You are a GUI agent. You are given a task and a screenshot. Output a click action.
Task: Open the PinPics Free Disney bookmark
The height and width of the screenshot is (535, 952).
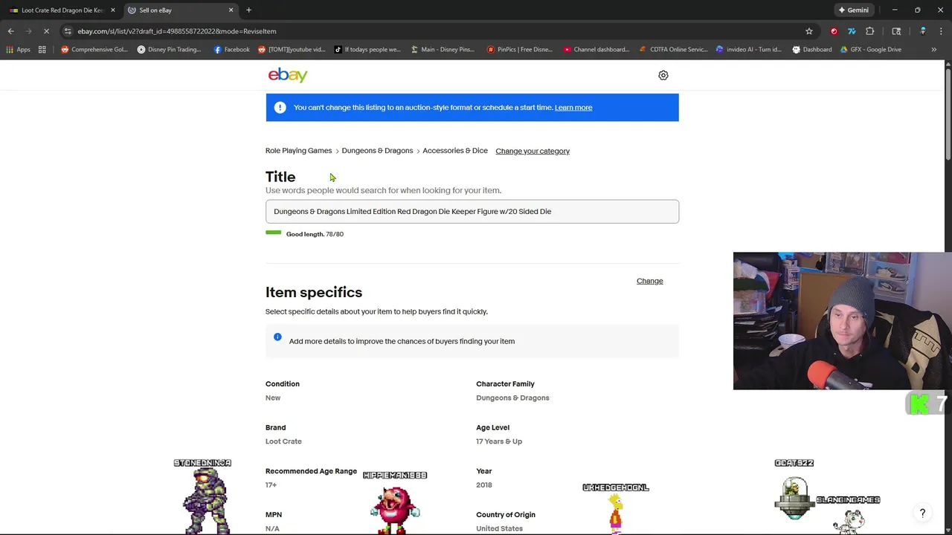pyautogui.click(x=519, y=50)
